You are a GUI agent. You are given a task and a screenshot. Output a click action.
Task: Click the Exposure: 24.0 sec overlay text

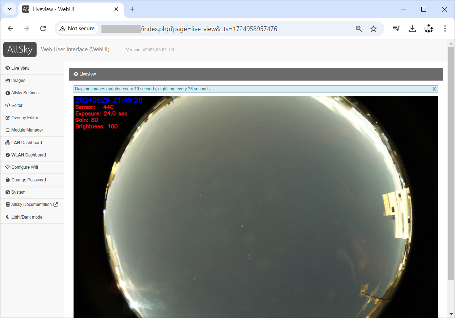(x=101, y=114)
